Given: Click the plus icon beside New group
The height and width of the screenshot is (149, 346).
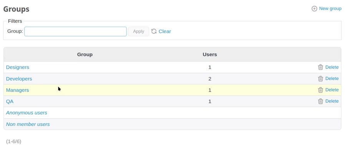Looking at the screenshot, I should click(314, 8).
